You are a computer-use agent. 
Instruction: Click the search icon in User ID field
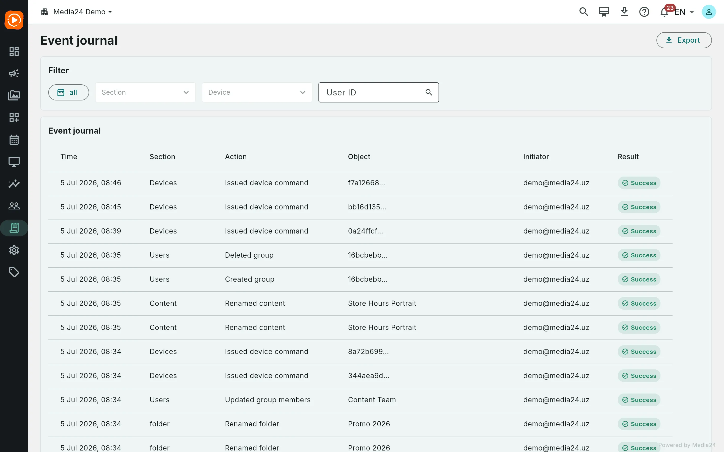pos(429,92)
